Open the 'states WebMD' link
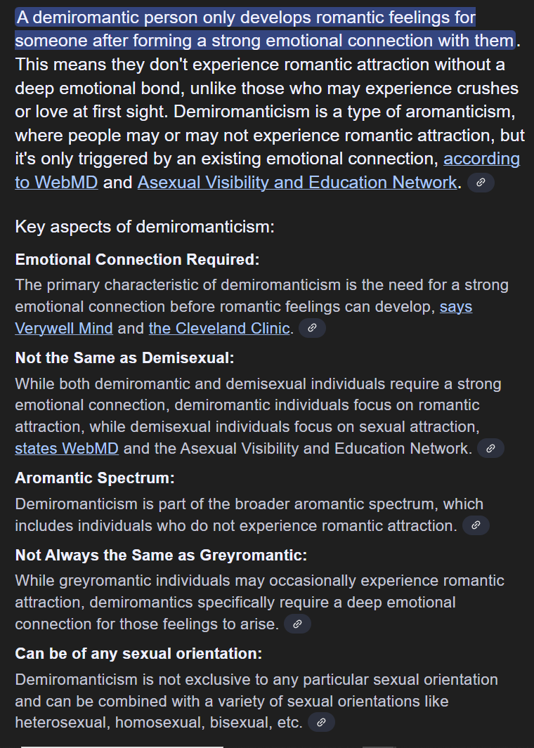 (67, 448)
